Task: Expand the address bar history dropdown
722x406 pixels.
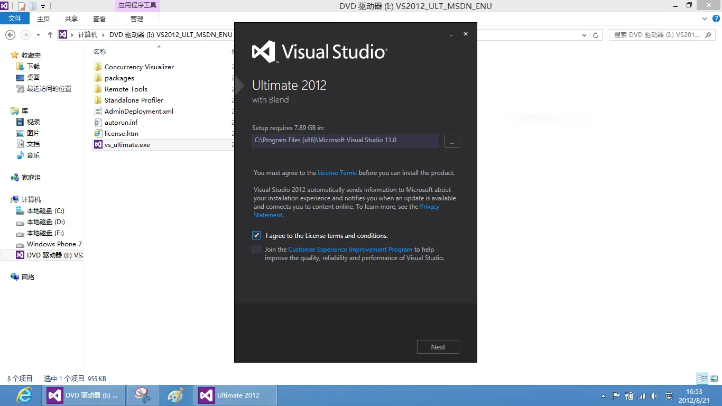Action: click(x=584, y=35)
